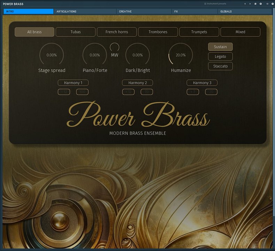Click the Humanize knob

tap(181, 55)
